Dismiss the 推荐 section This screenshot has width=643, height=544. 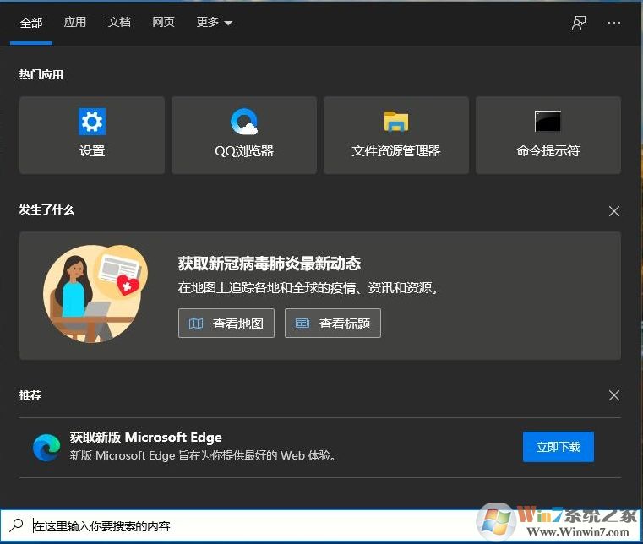click(x=614, y=395)
